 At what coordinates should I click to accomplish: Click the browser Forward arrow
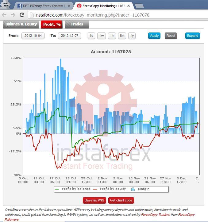tap(13, 15)
